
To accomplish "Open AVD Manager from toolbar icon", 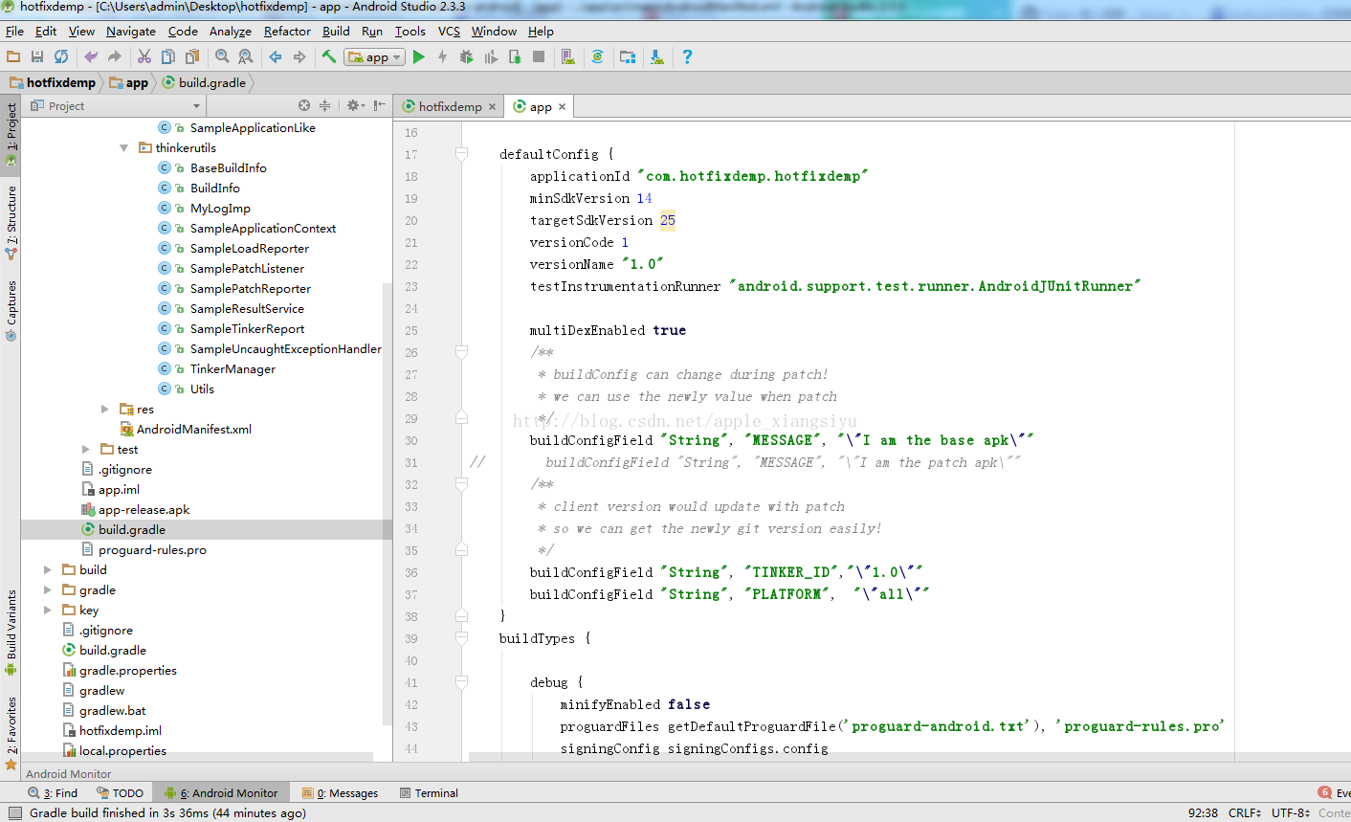I will pos(568,57).
